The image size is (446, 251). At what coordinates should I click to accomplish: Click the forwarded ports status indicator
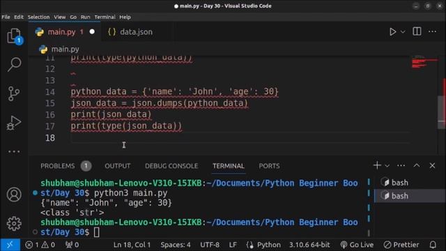pyautogui.click(x=72, y=245)
